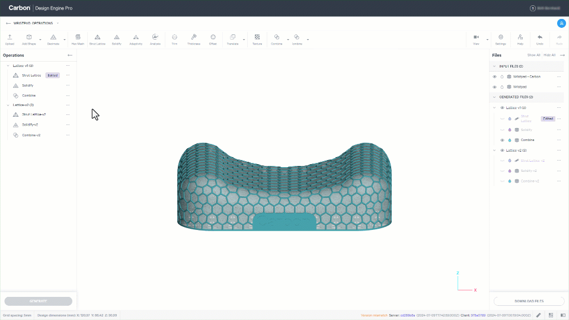
Task: Select the Strut Lattice toolbar tool
Action: pos(97,39)
